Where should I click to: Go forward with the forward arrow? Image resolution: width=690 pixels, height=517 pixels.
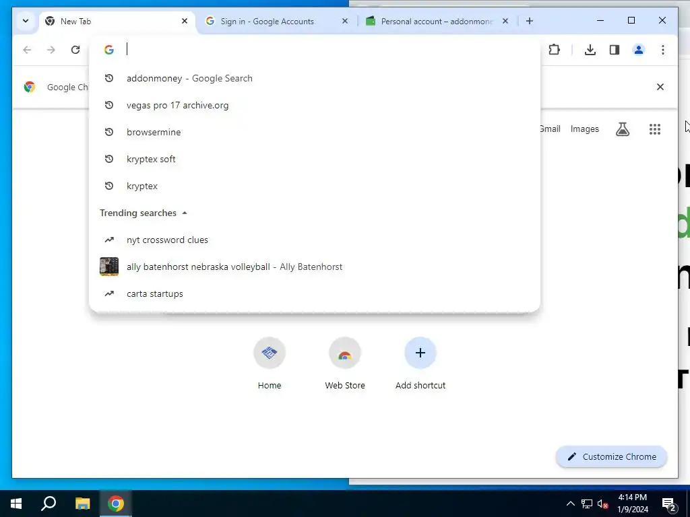tap(51, 50)
